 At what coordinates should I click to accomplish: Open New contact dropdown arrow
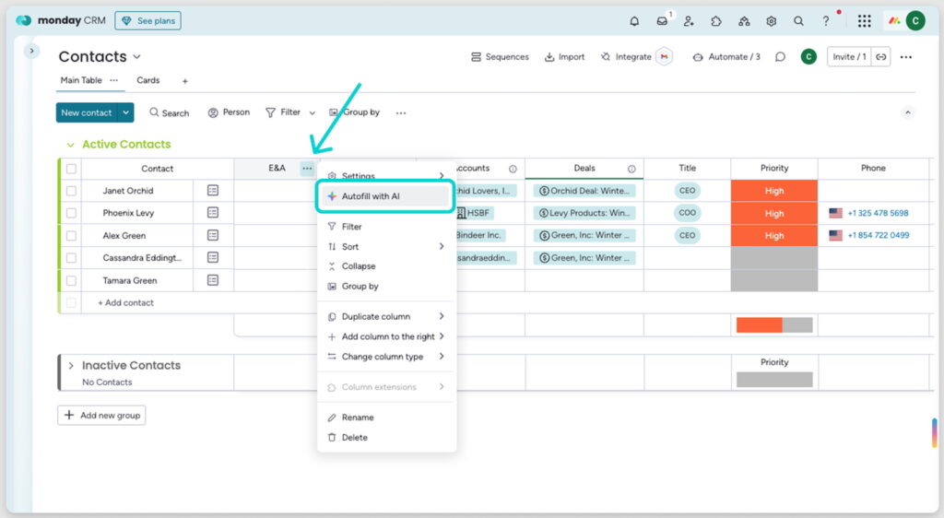tap(125, 112)
